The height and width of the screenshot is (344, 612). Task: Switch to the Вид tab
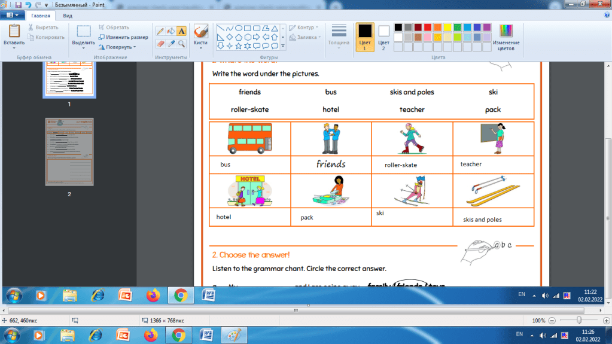68,16
